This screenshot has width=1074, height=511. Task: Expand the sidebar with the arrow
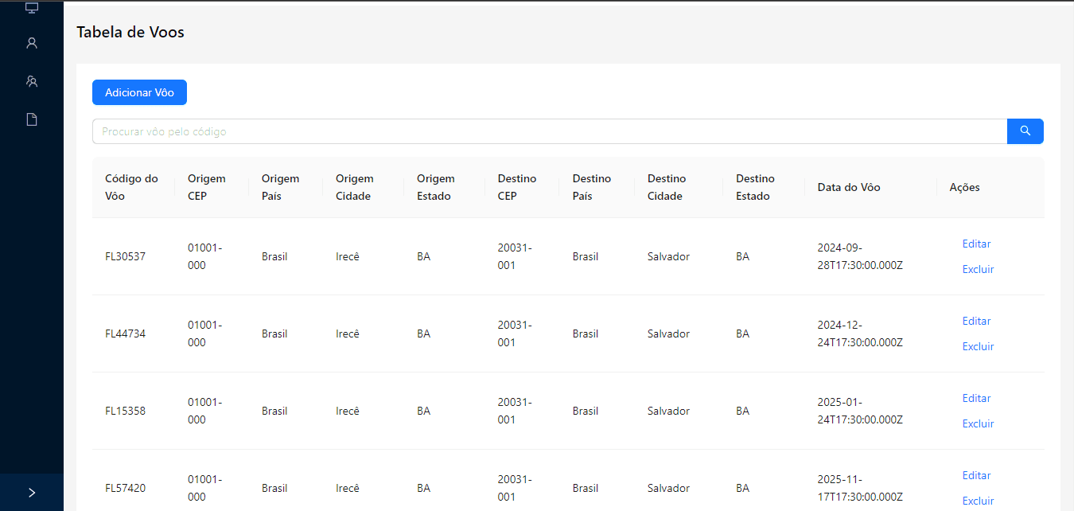32,493
